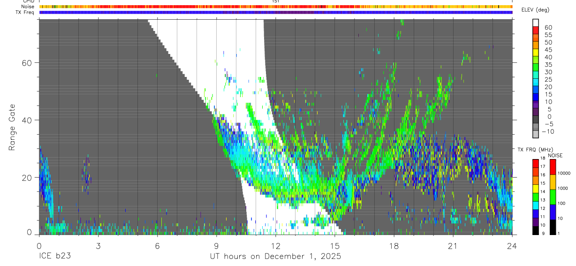576x266 pixels.
Task: Click the '1' value on the NOISE legend
Action: (x=559, y=233)
